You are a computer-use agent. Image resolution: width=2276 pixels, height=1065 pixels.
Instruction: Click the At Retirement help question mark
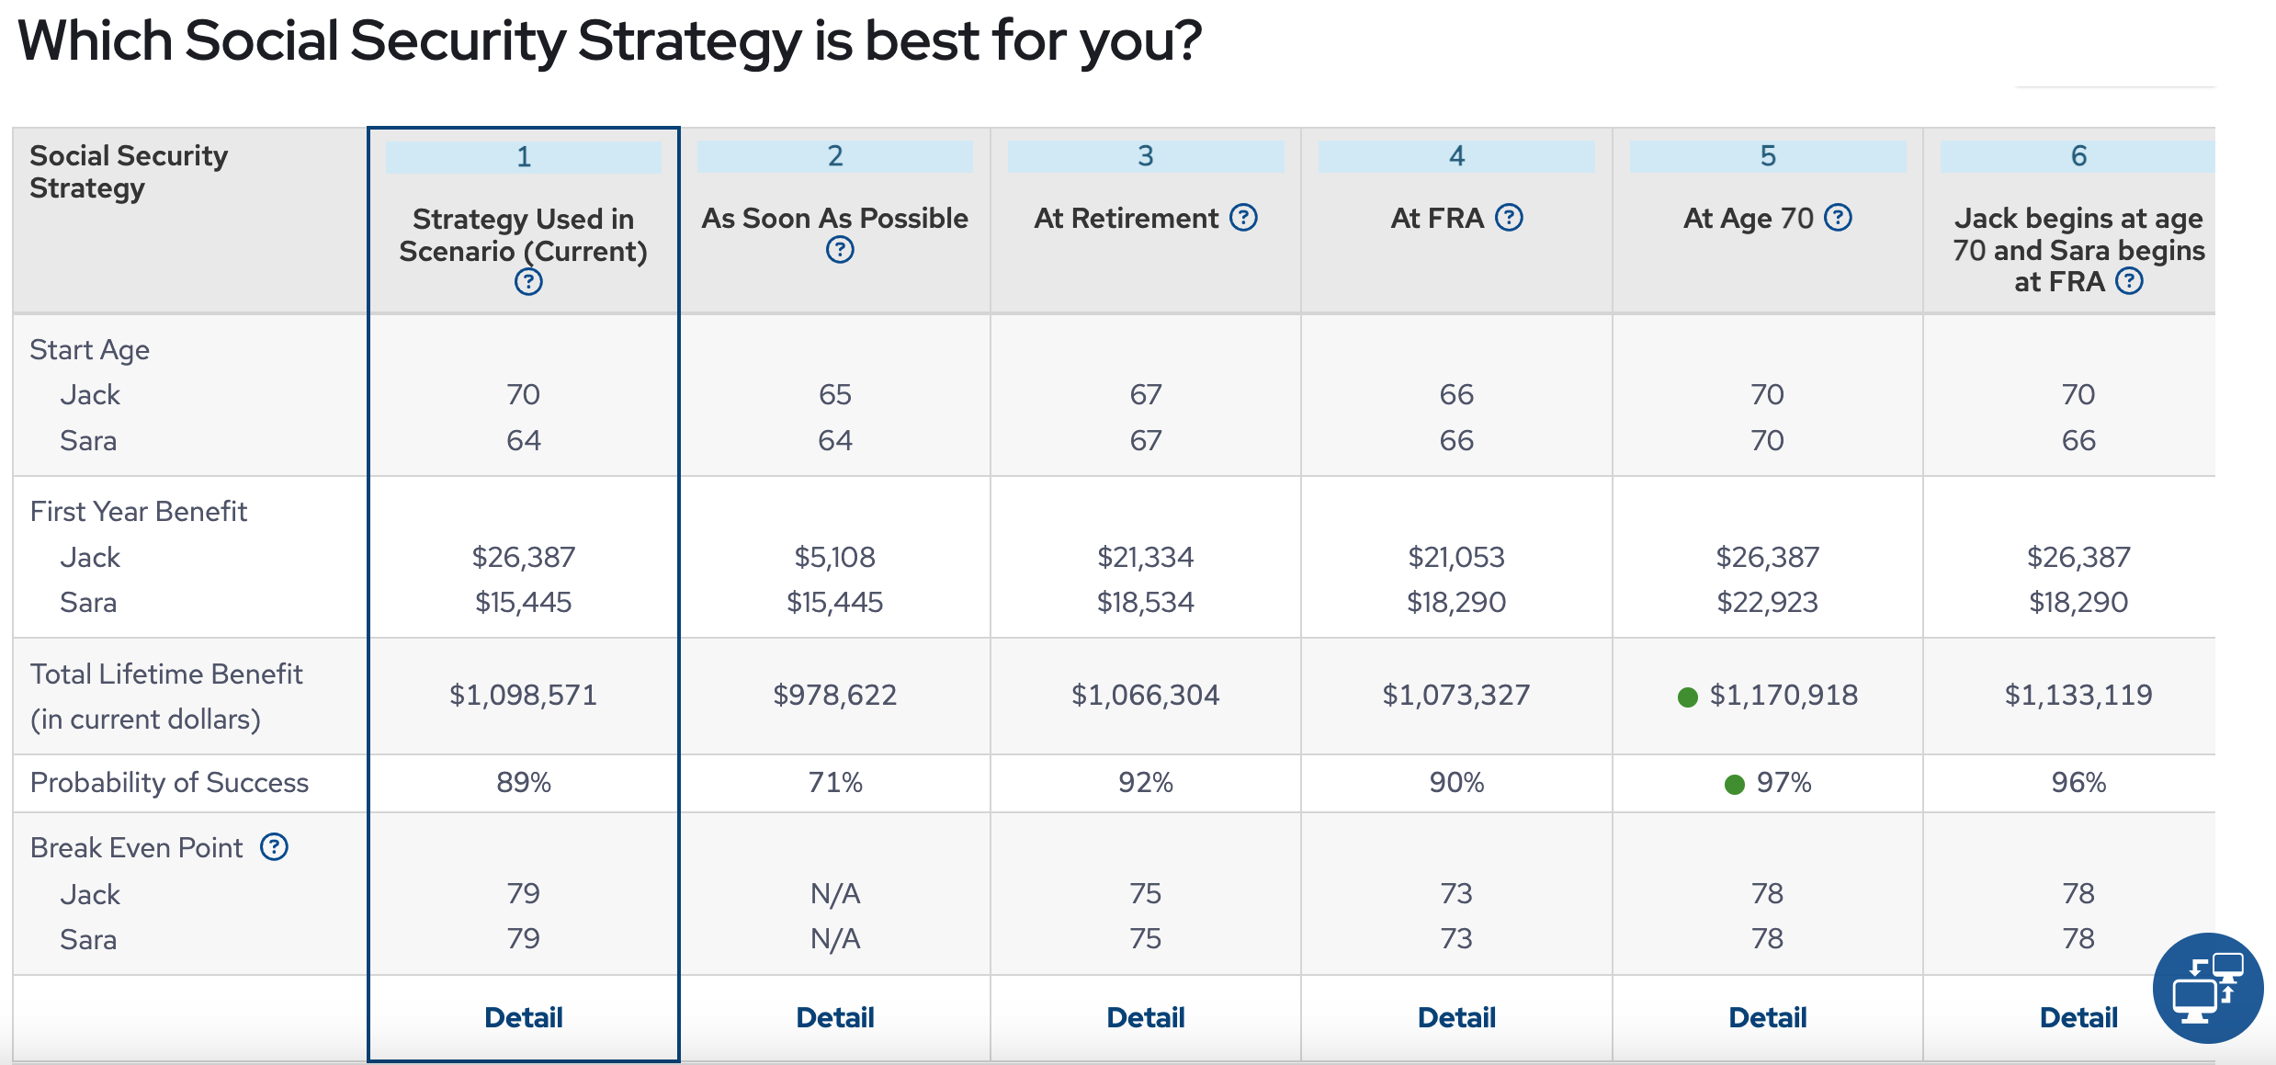coord(1242,218)
